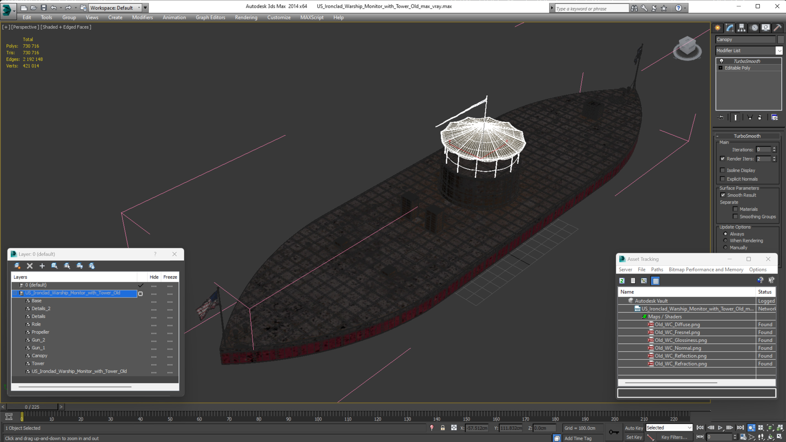
Task: Select the Manually update option
Action: coord(725,247)
